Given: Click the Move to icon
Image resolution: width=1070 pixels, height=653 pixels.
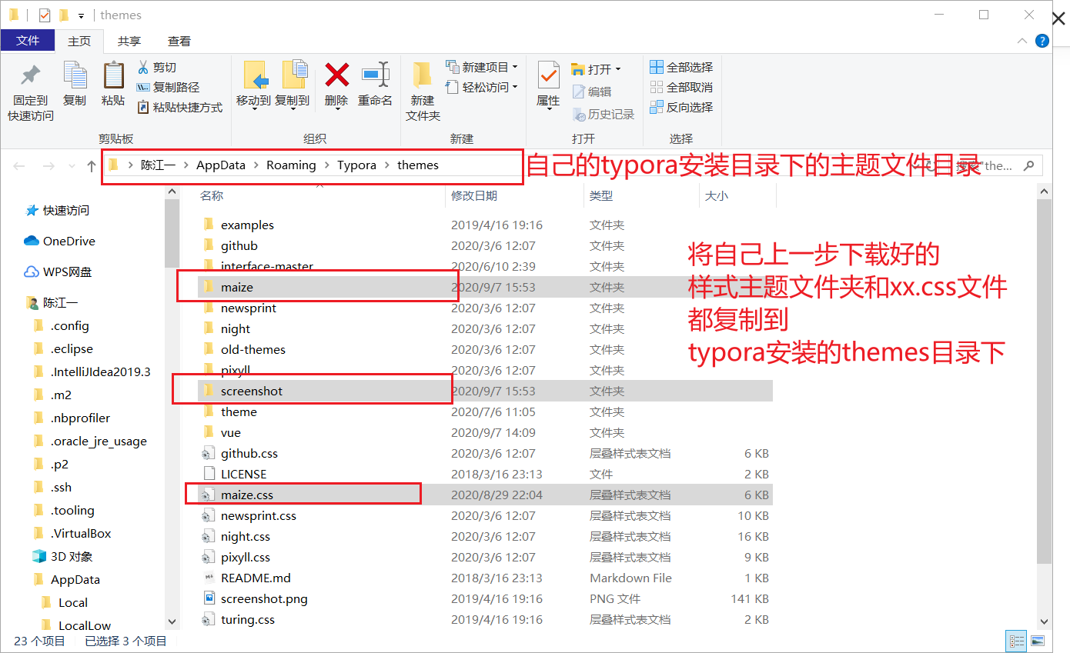Looking at the screenshot, I should click(254, 75).
